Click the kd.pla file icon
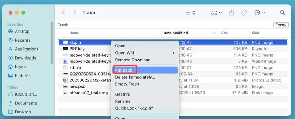The image size is (295, 119). pos(65,68)
